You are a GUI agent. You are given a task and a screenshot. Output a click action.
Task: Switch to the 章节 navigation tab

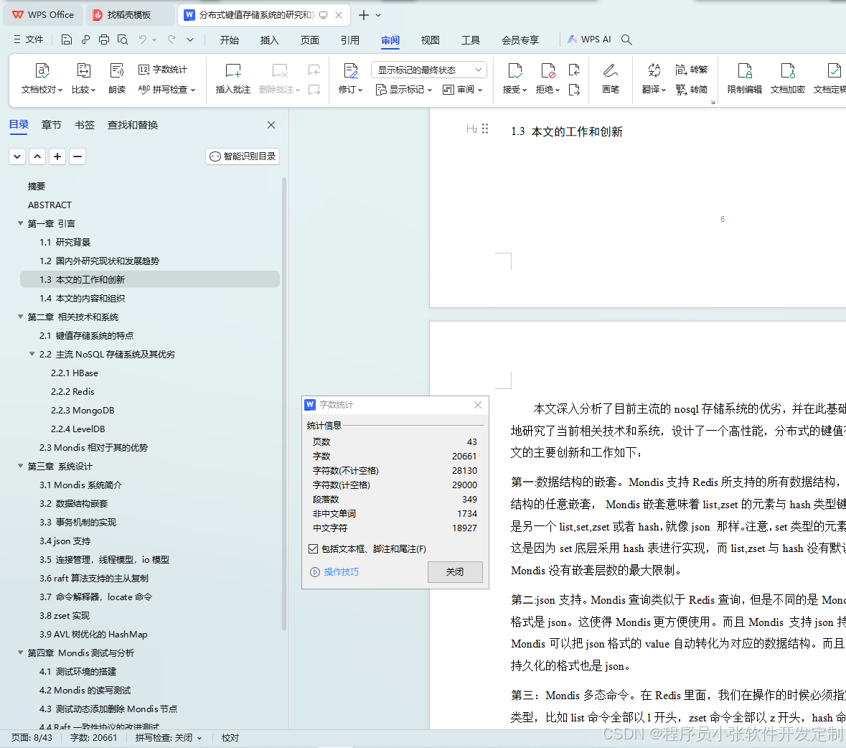click(51, 125)
